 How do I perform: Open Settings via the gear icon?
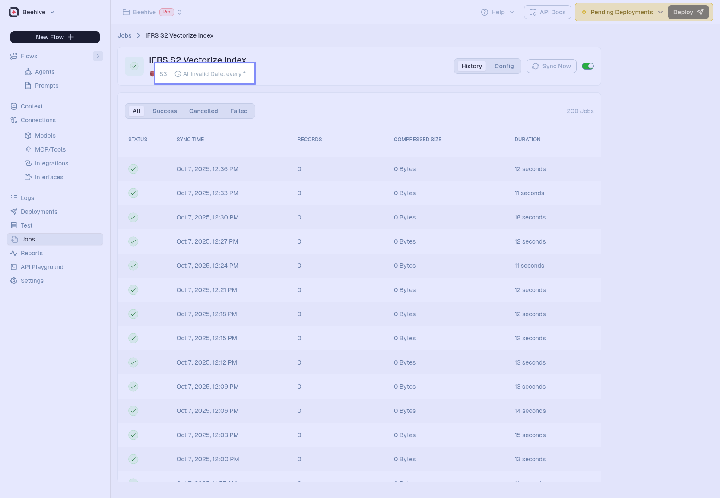click(14, 281)
